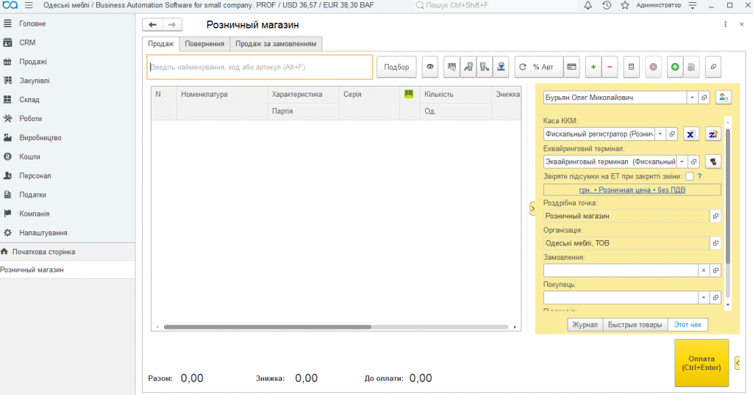
Task: Select Быстрые товары tab
Action: 635,325
